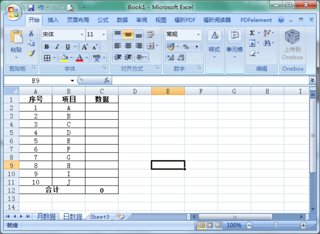Open the font size dropdown
Viewport: 320px width, 234px height.
tap(103, 35)
